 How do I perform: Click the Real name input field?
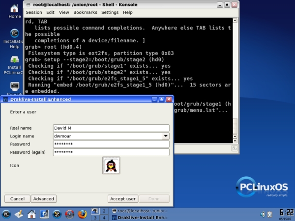[111, 128]
